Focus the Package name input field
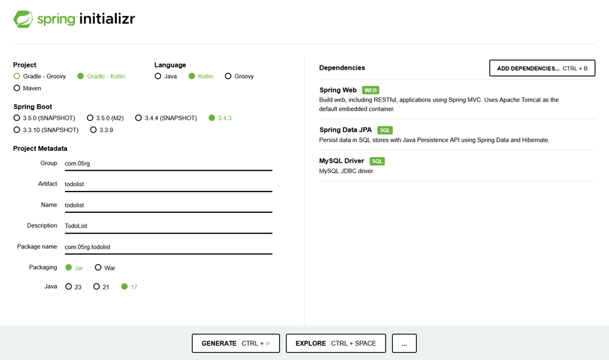This screenshot has width=609, height=360. [169, 247]
